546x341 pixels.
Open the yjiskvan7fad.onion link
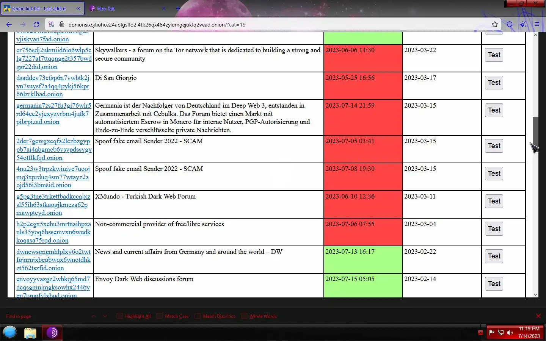click(x=42, y=39)
